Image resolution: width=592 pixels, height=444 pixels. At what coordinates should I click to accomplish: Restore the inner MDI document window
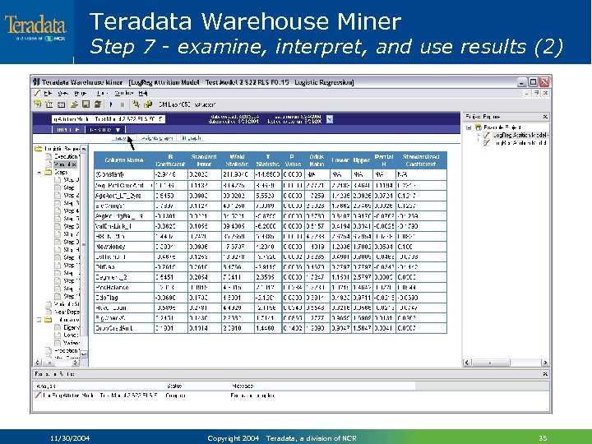536,93
